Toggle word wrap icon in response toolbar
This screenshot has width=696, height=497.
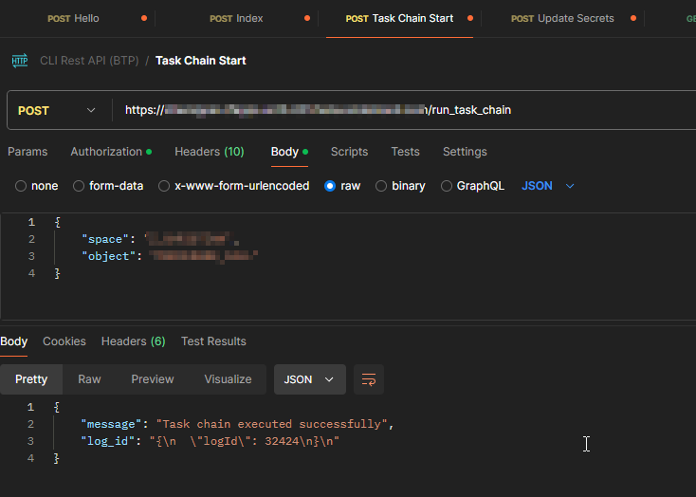pos(369,379)
